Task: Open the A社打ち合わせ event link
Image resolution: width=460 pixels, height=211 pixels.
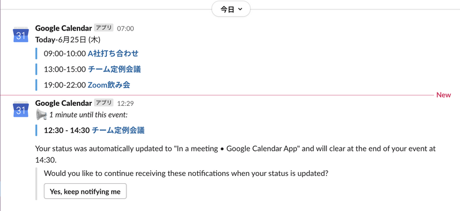Action: pyautogui.click(x=113, y=53)
